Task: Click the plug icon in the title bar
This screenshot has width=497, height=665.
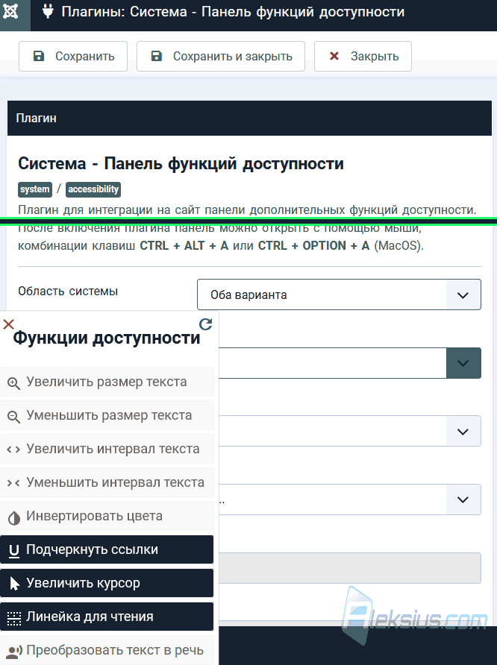Action: pos(48,11)
